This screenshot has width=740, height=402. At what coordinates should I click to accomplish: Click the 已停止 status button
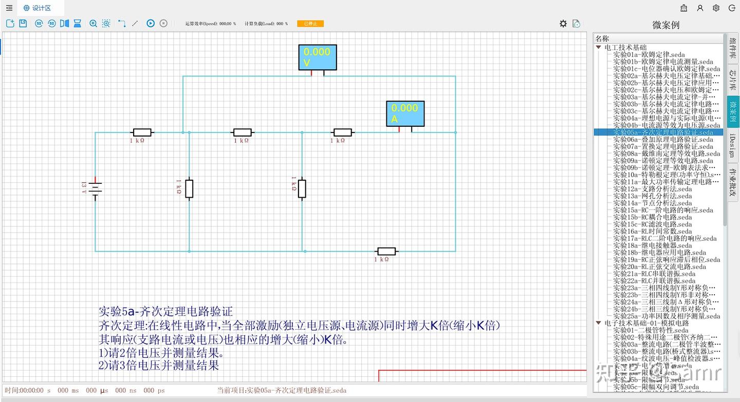point(310,23)
